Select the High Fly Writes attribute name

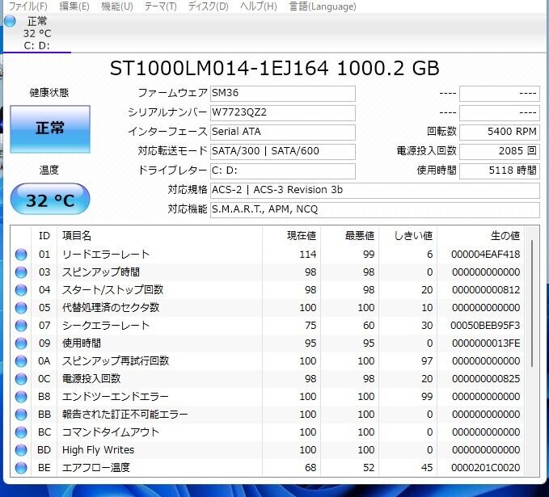pyautogui.click(x=98, y=450)
